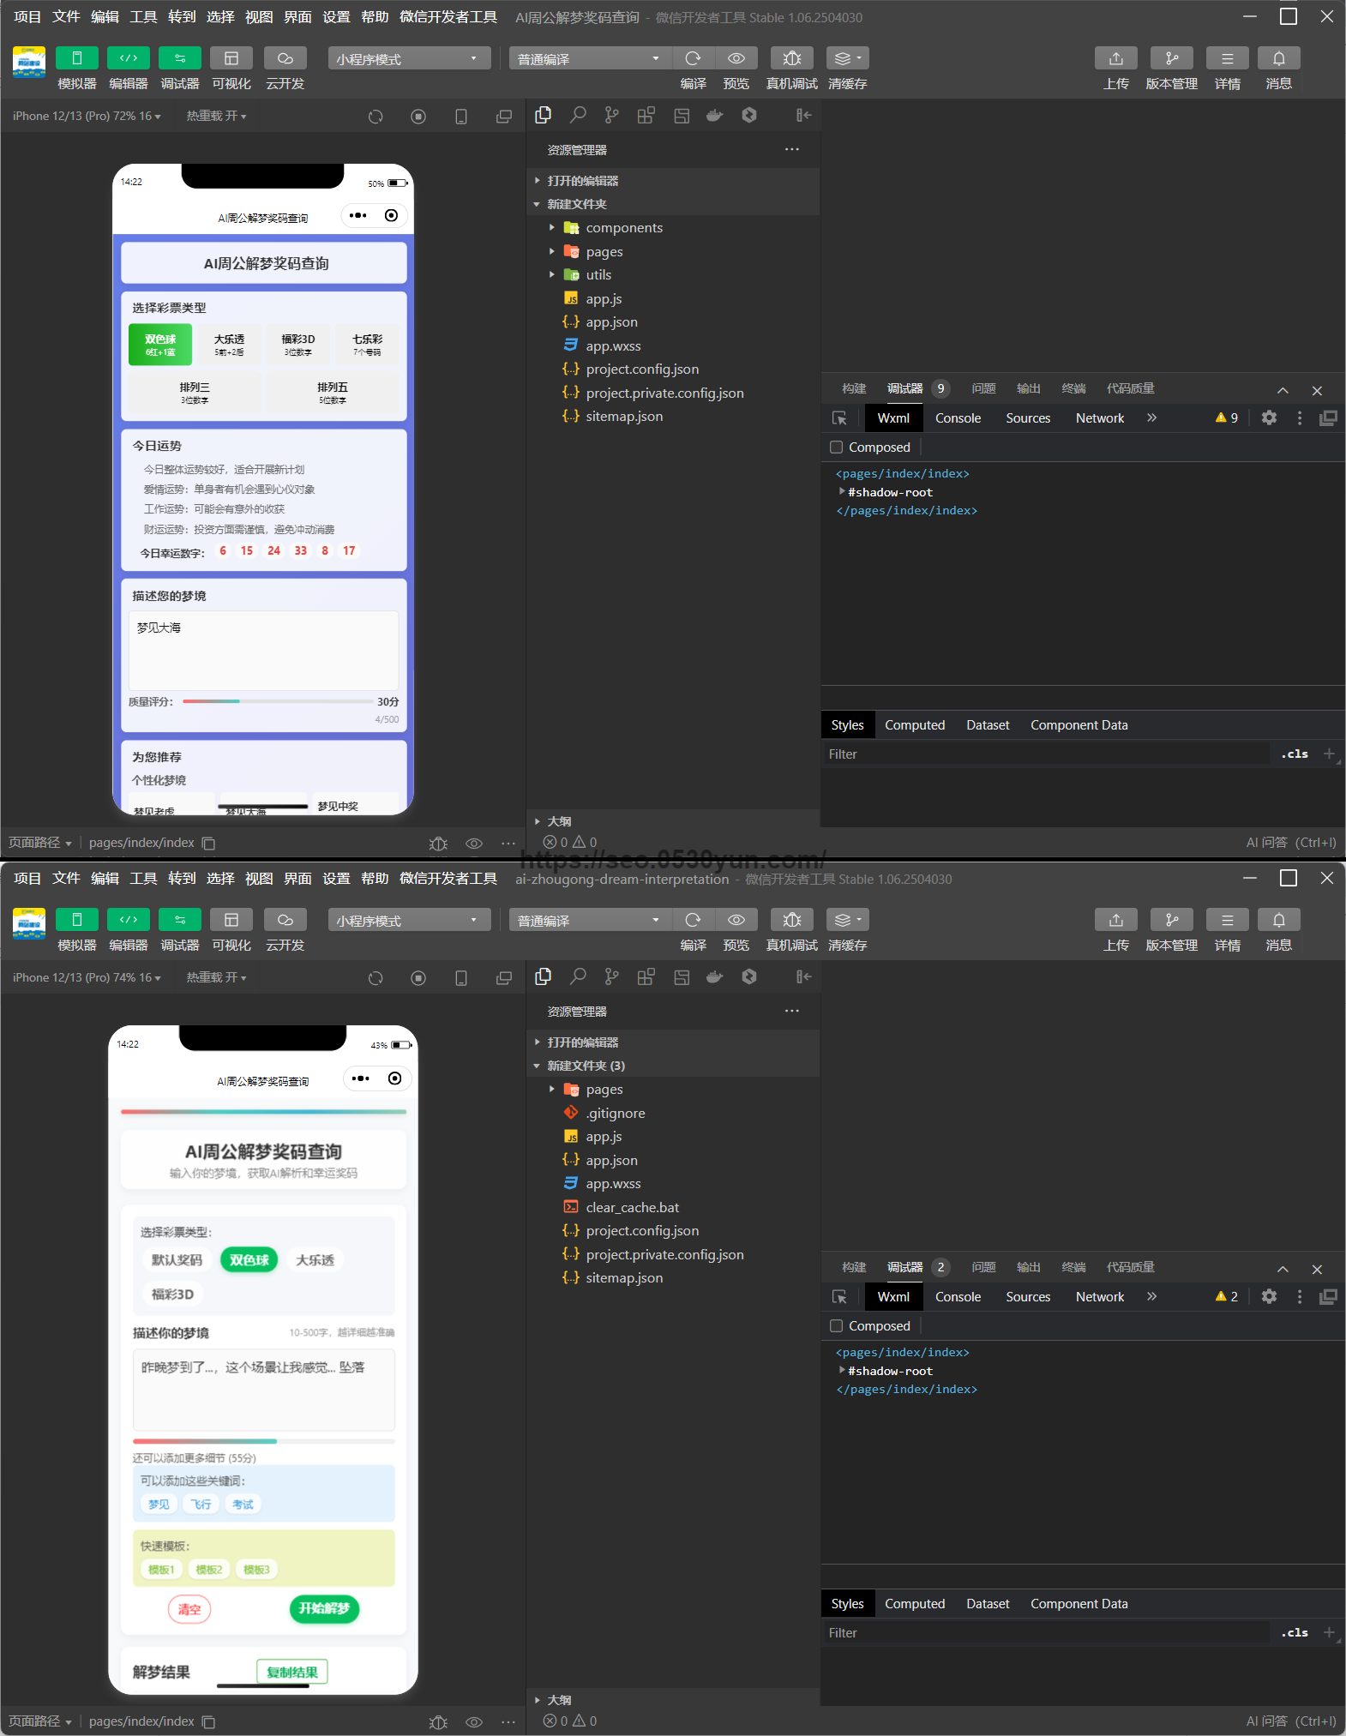Open 版本管理 branch icon in ai-zhougong-dream-interpretation window

[1171, 920]
